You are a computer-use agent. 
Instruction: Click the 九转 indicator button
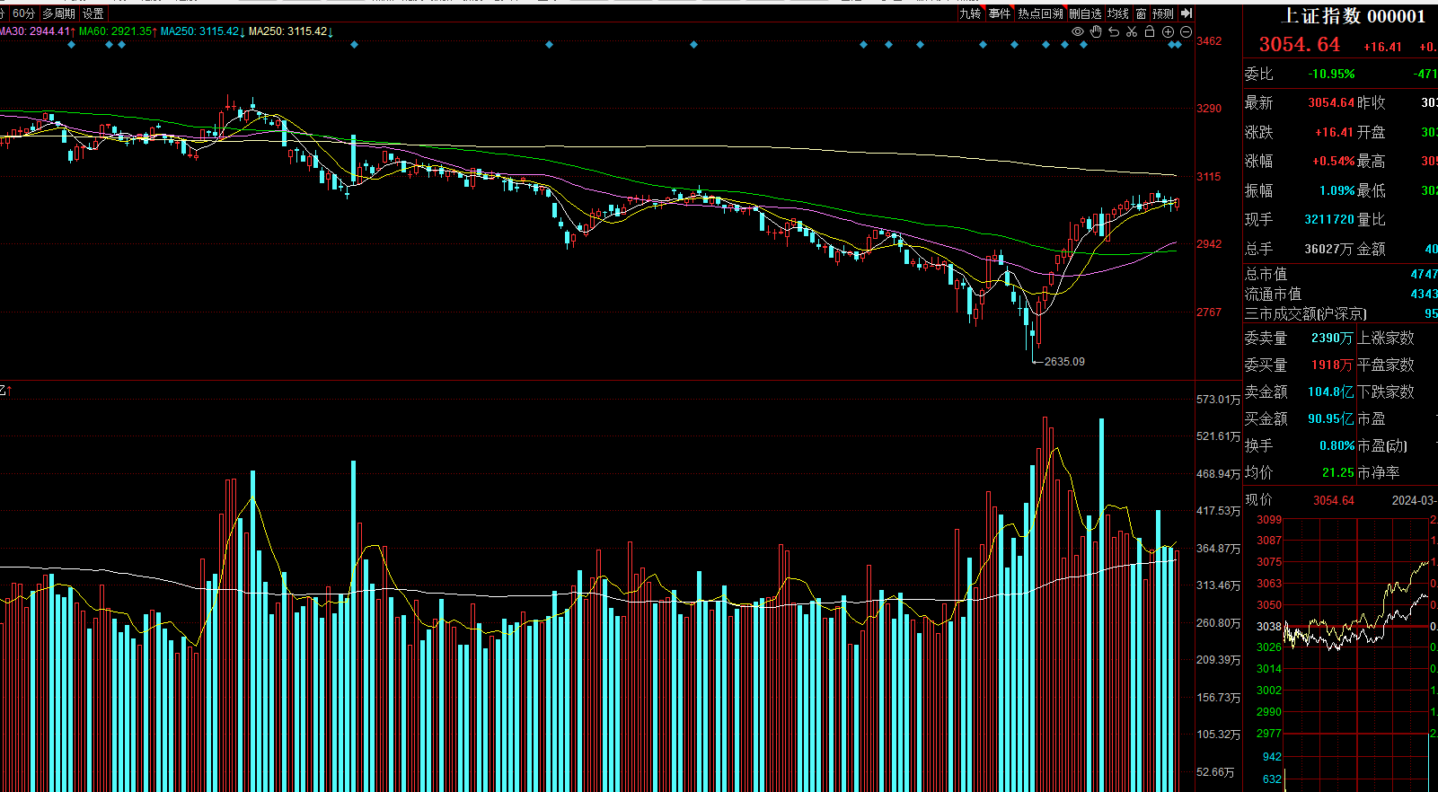point(970,13)
